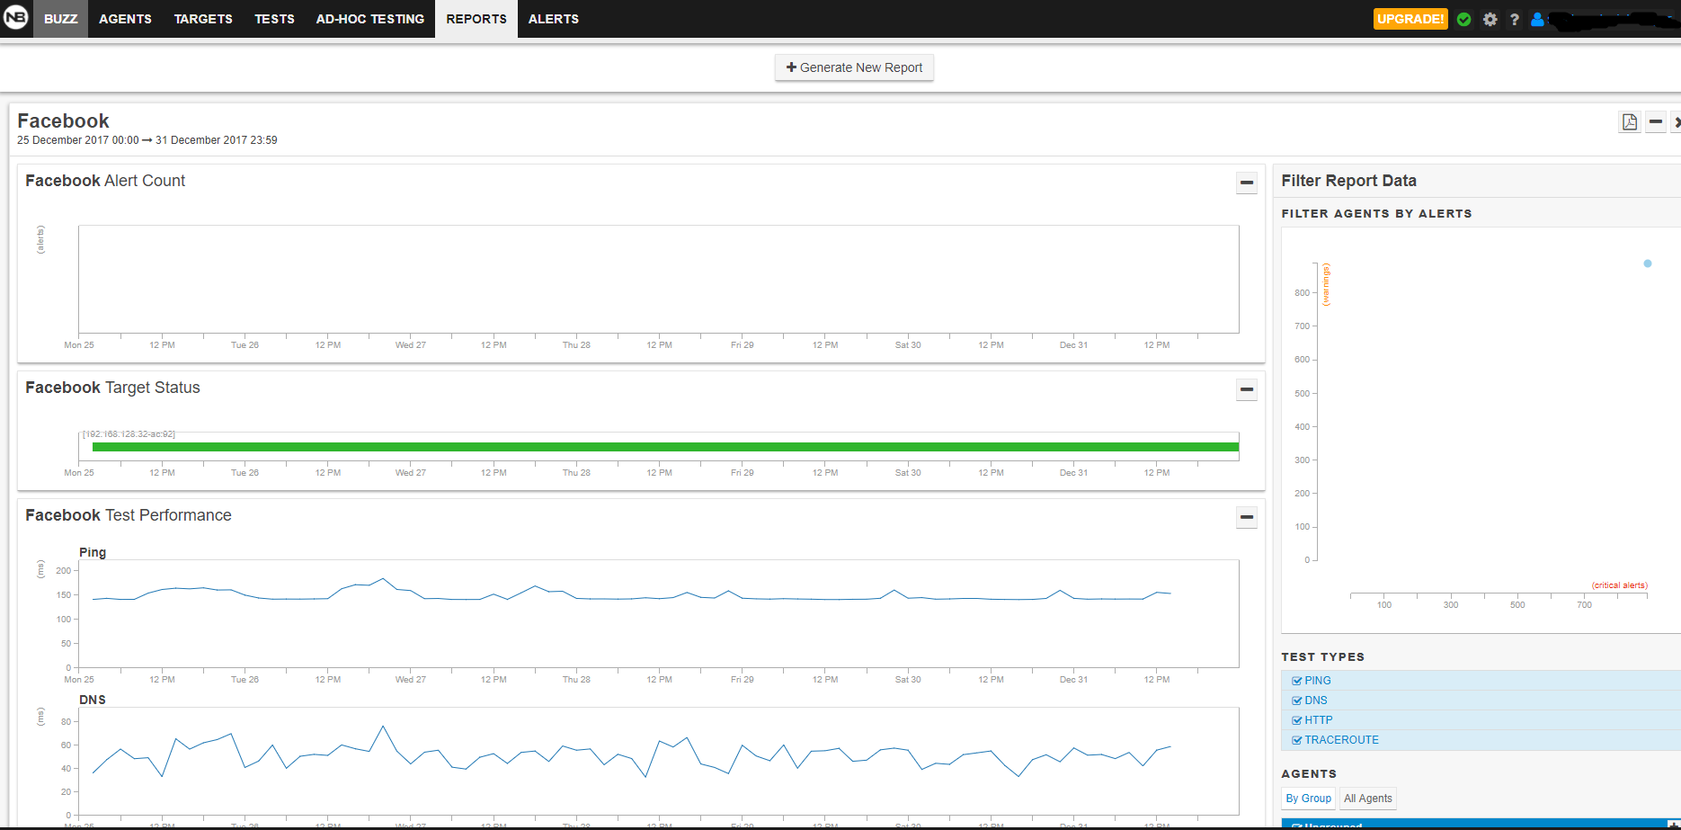Open help via question mark icon
Image resolution: width=1681 pixels, height=830 pixels.
coord(1515,19)
